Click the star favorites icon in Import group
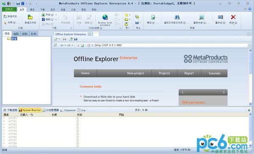Viewport: 254px width, 154px height. 126,15
